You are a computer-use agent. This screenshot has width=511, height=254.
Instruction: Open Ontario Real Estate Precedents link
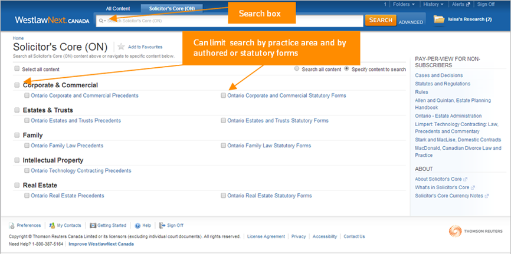(67, 196)
